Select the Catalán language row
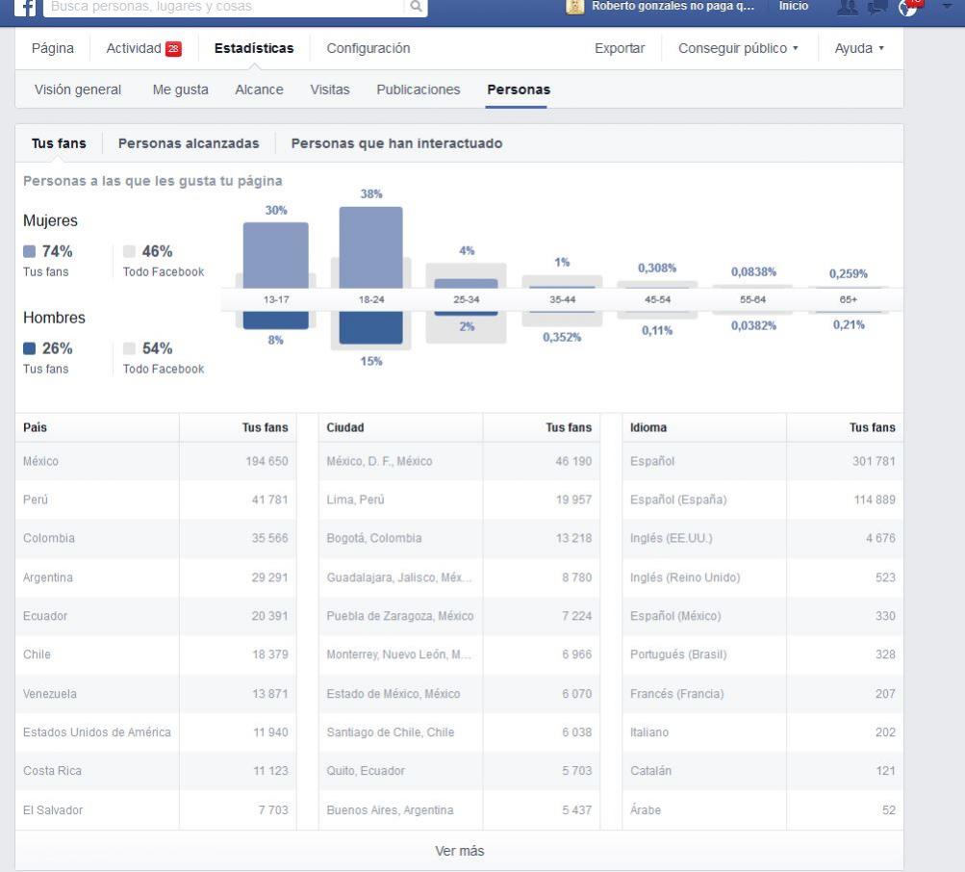The height and width of the screenshot is (872, 965). [x=763, y=771]
